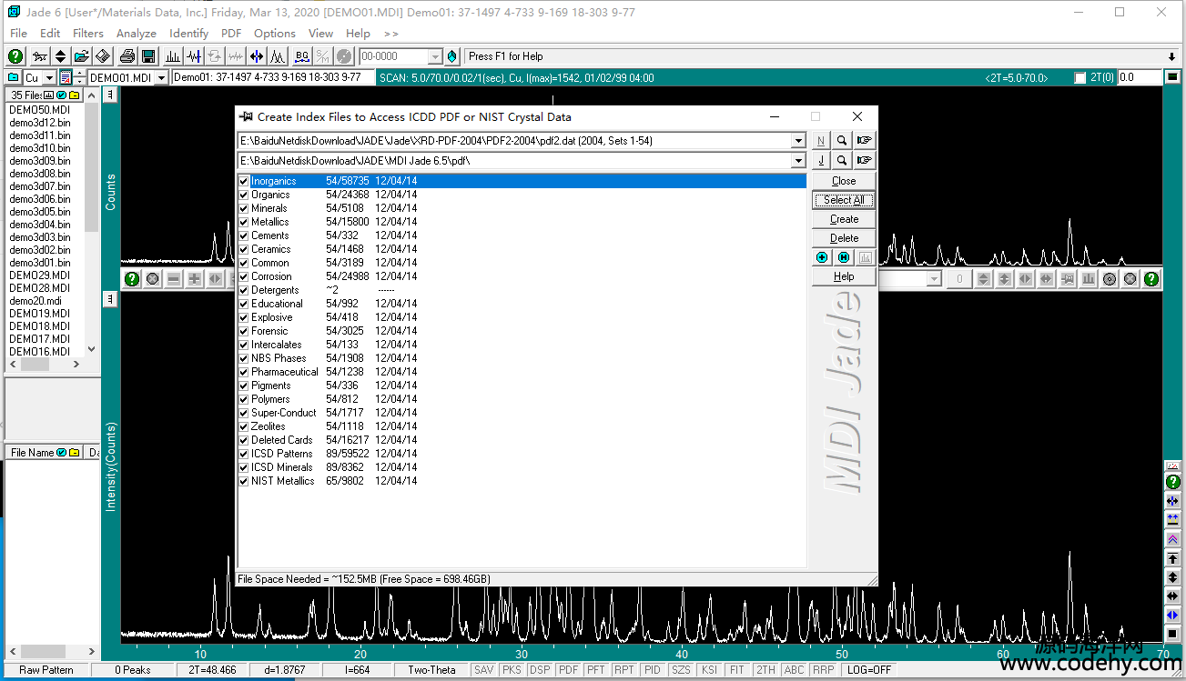The height and width of the screenshot is (681, 1186).
Task: Click the blue find peaks icon
Action: [257, 56]
